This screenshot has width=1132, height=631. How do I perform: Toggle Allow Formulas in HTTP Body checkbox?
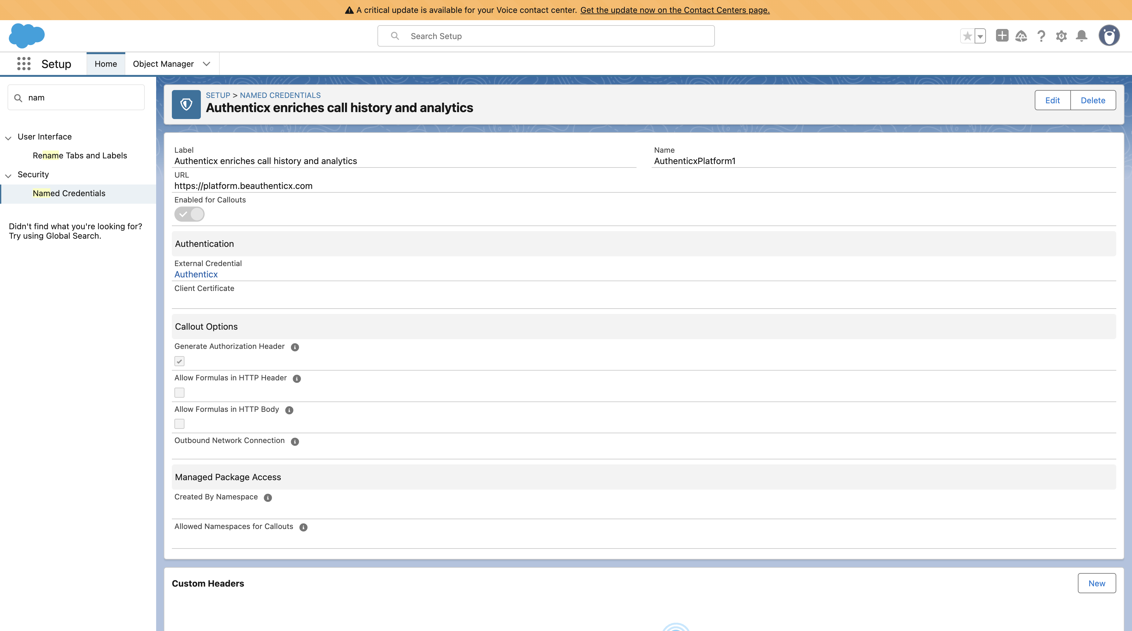point(179,424)
